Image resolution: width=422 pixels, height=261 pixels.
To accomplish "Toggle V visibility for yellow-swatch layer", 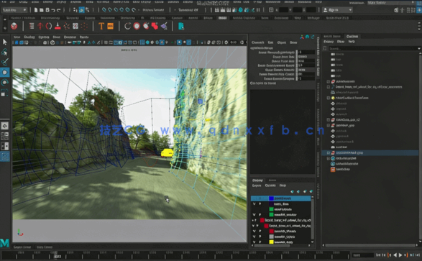I will [254, 242].
